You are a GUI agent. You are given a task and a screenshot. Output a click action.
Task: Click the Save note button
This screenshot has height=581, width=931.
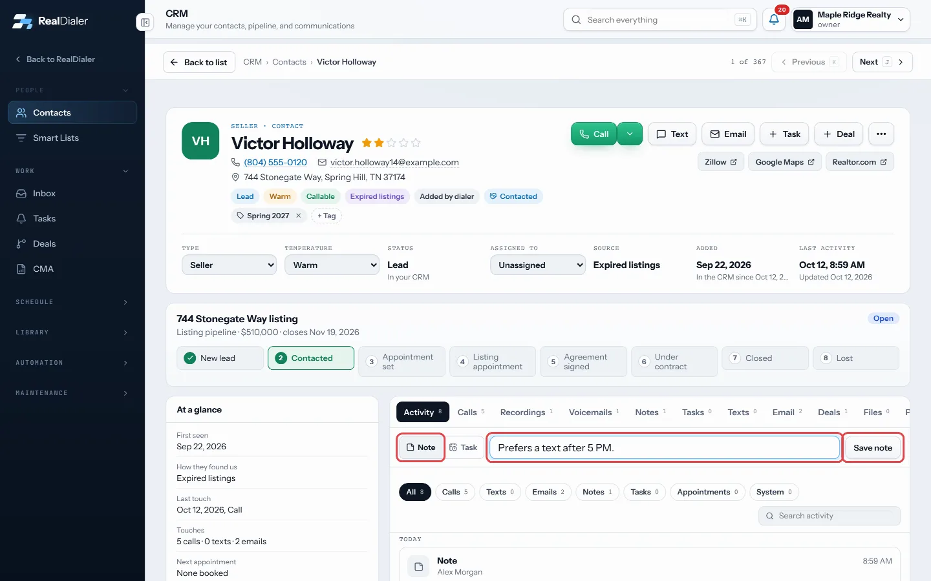pos(873,447)
